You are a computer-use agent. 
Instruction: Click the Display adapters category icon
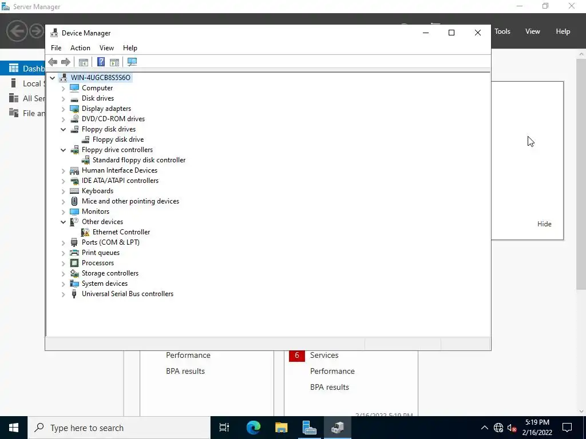coord(74,109)
